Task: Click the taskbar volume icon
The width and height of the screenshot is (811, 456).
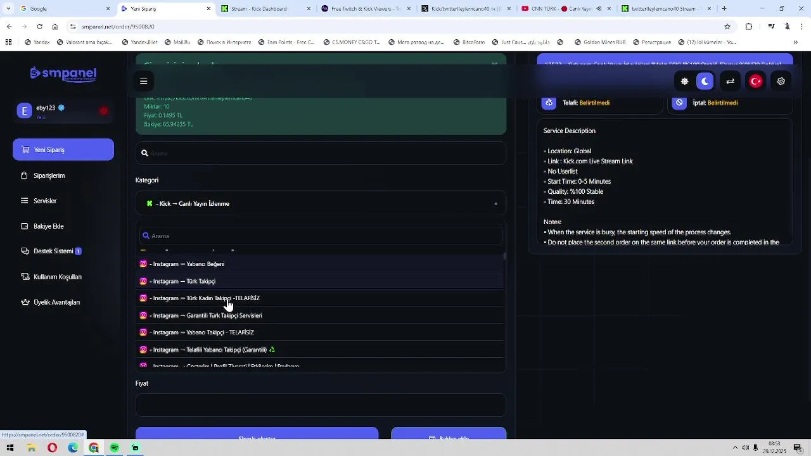Action: pos(745,448)
